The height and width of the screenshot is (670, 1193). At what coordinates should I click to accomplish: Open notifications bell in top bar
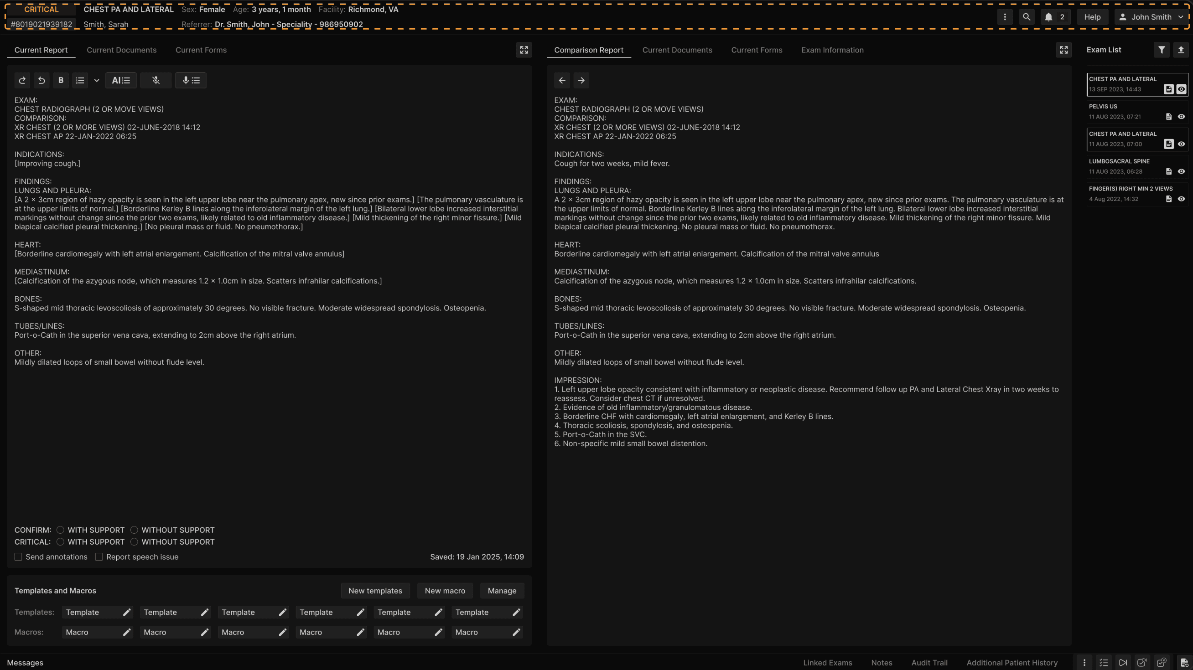pos(1049,17)
